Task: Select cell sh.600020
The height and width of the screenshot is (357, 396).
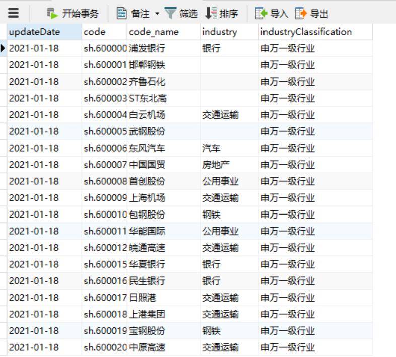Action: 105,347
